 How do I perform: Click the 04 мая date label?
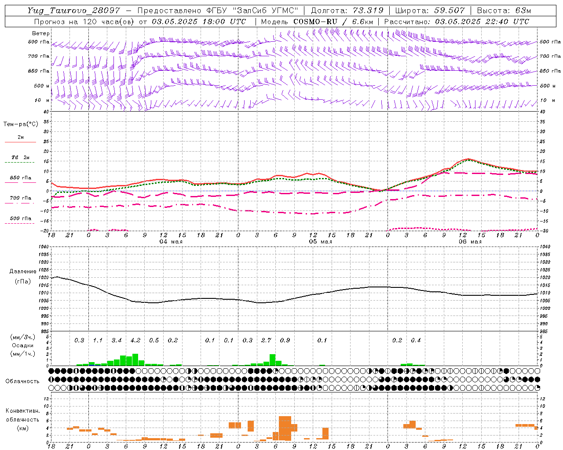coord(171,242)
